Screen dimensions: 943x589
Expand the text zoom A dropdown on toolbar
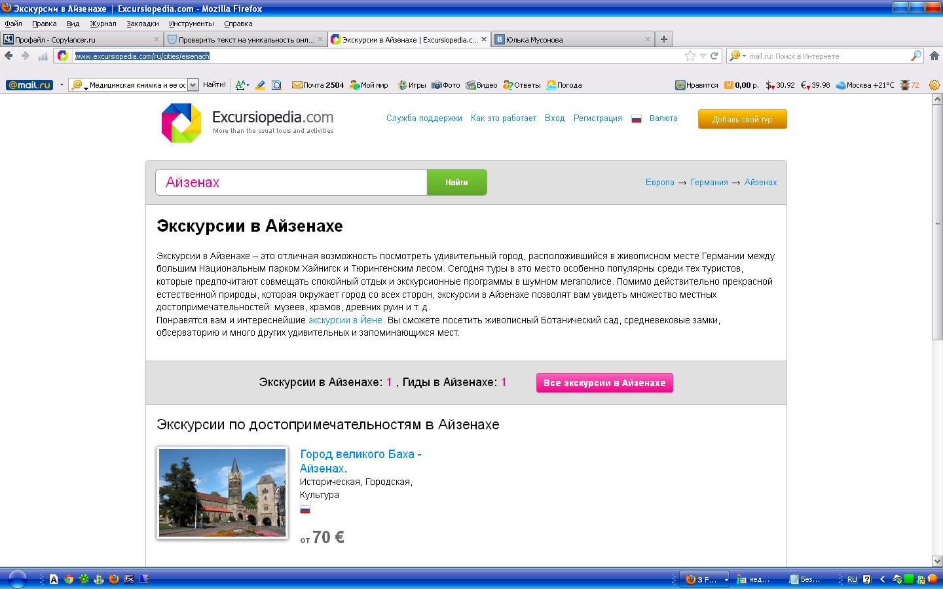click(248, 86)
